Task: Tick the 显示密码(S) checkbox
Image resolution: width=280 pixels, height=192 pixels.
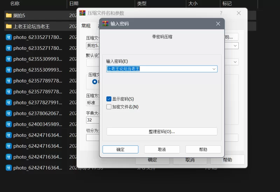Action: tap(109, 99)
